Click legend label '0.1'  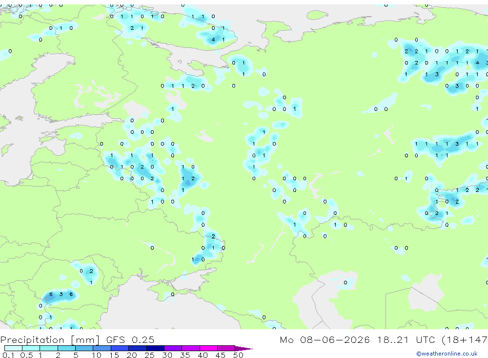click(8, 355)
